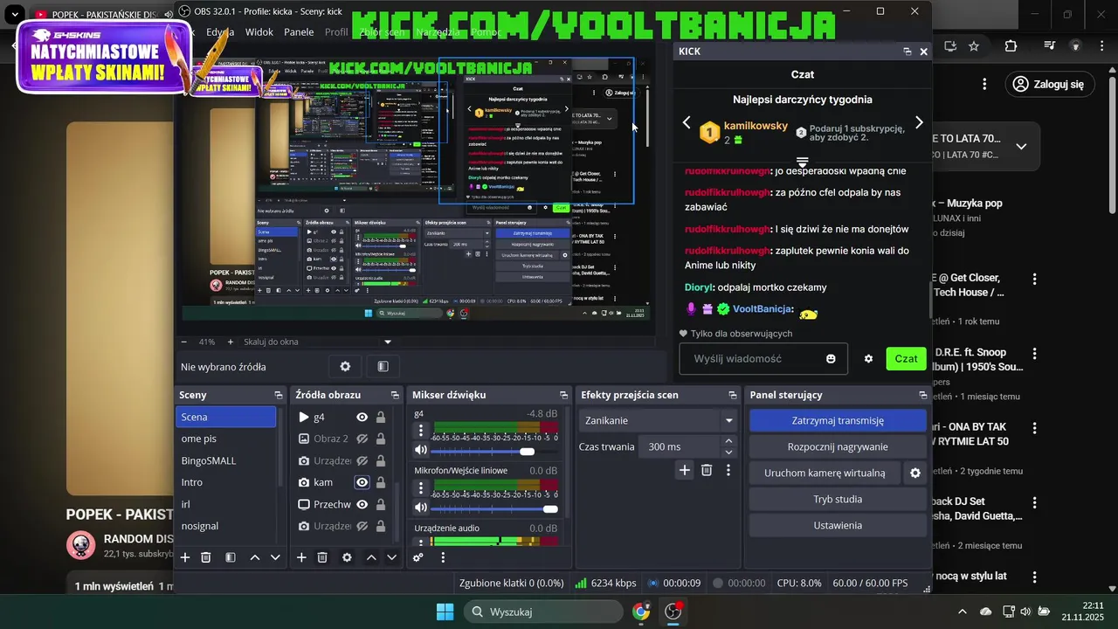The image size is (1118, 629).
Task: Open emoji picker in chat message box
Action: 831,359
